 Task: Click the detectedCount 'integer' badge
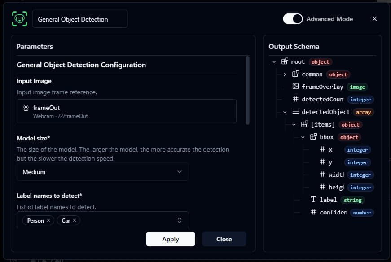pos(360,100)
